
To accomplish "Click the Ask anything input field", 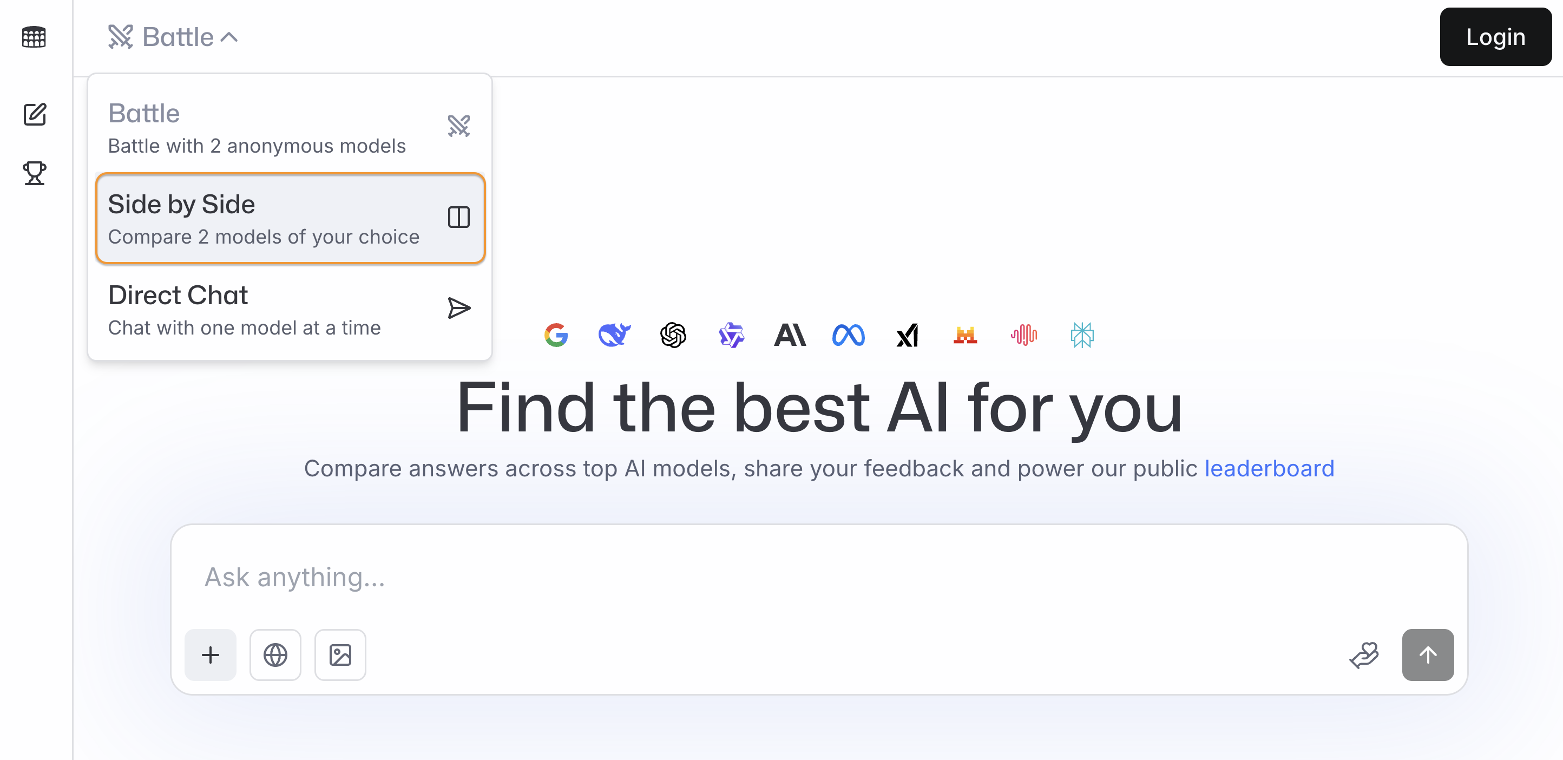I will point(819,576).
